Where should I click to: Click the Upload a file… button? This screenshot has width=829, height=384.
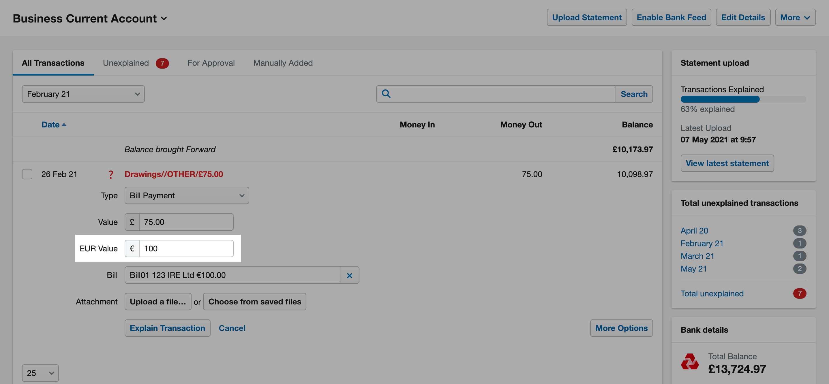point(158,302)
